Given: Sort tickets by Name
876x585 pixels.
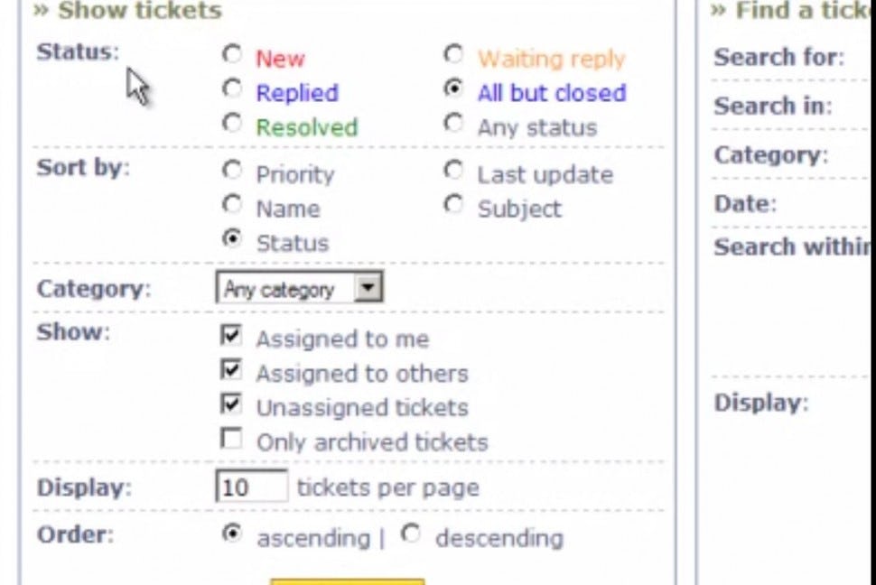Looking at the screenshot, I should (x=232, y=204).
